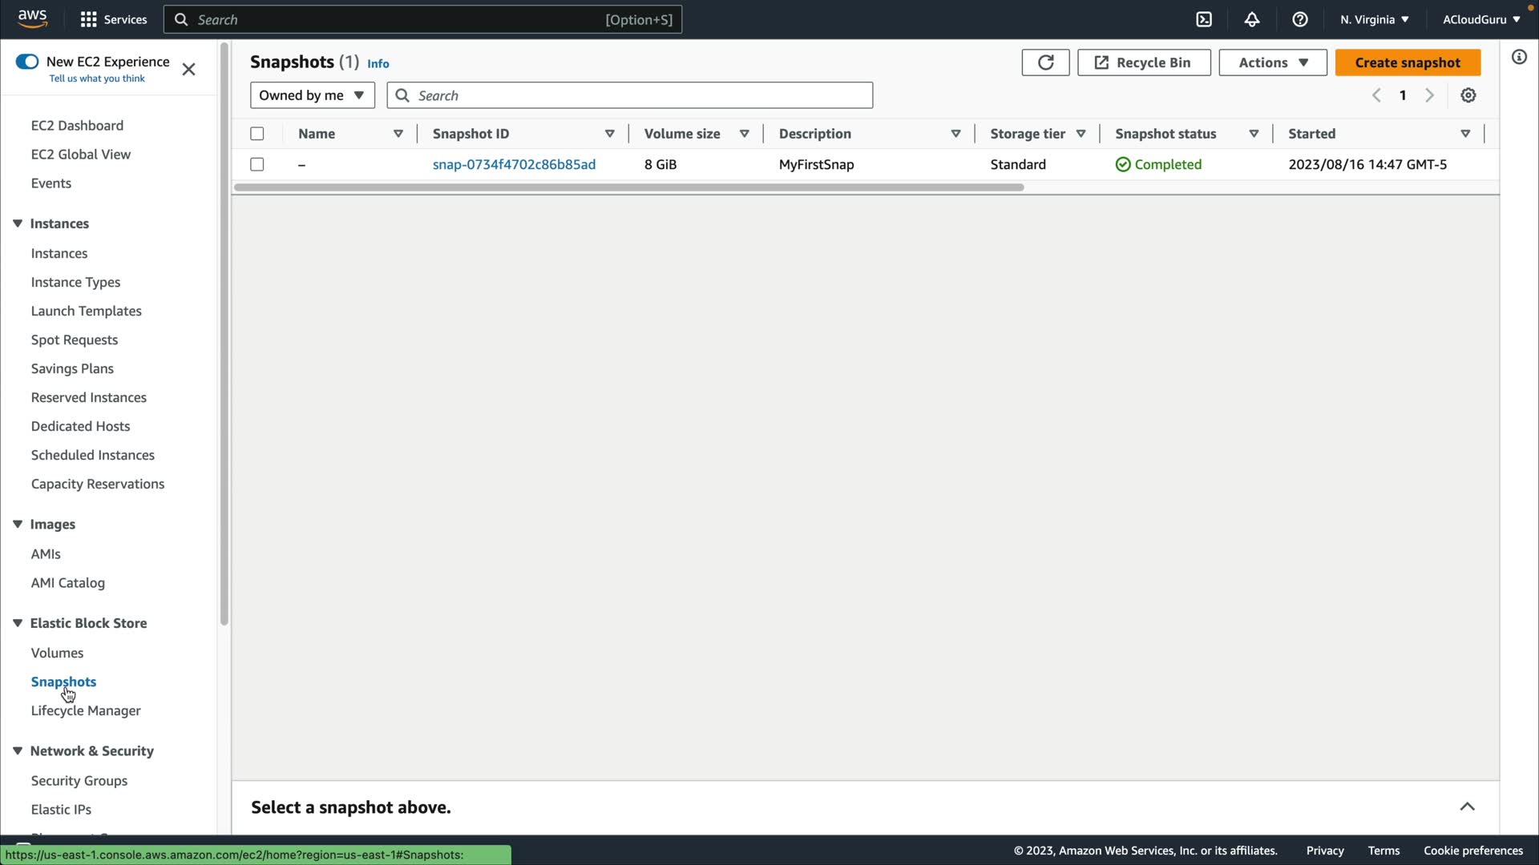The image size is (1539, 865).
Task: Go to AWS home via logo
Action: pos(32,19)
